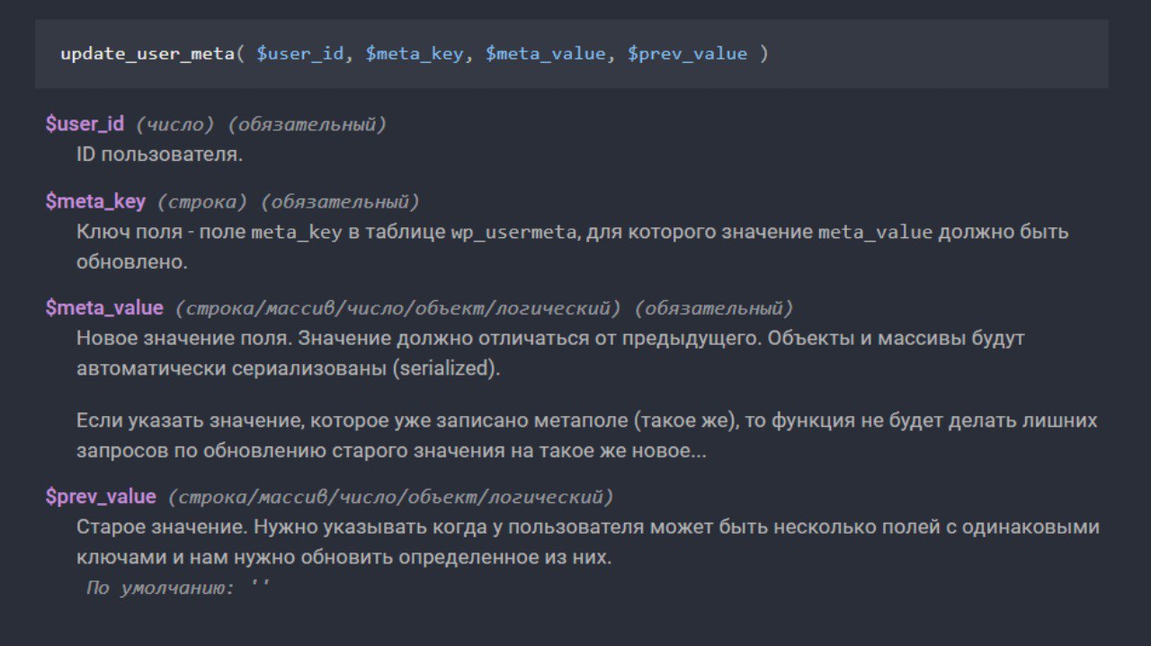Select the purple $user_id parameter heading
The height and width of the screenshot is (646, 1151).
[x=85, y=124]
